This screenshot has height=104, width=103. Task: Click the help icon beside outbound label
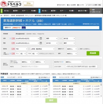point(10,39)
